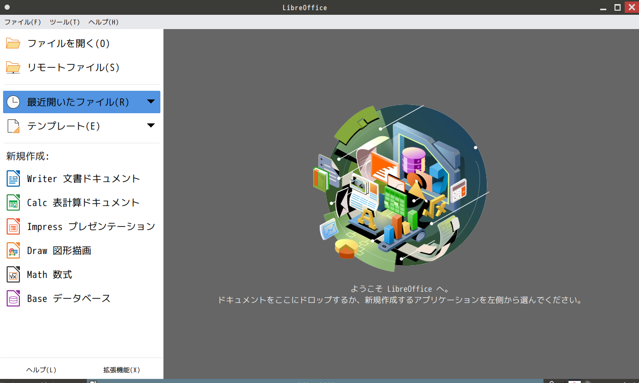The height and width of the screenshot is (383, 639).
Task: Open the ヘルプ(H) menu in menu bar
Action: [103, 22]
